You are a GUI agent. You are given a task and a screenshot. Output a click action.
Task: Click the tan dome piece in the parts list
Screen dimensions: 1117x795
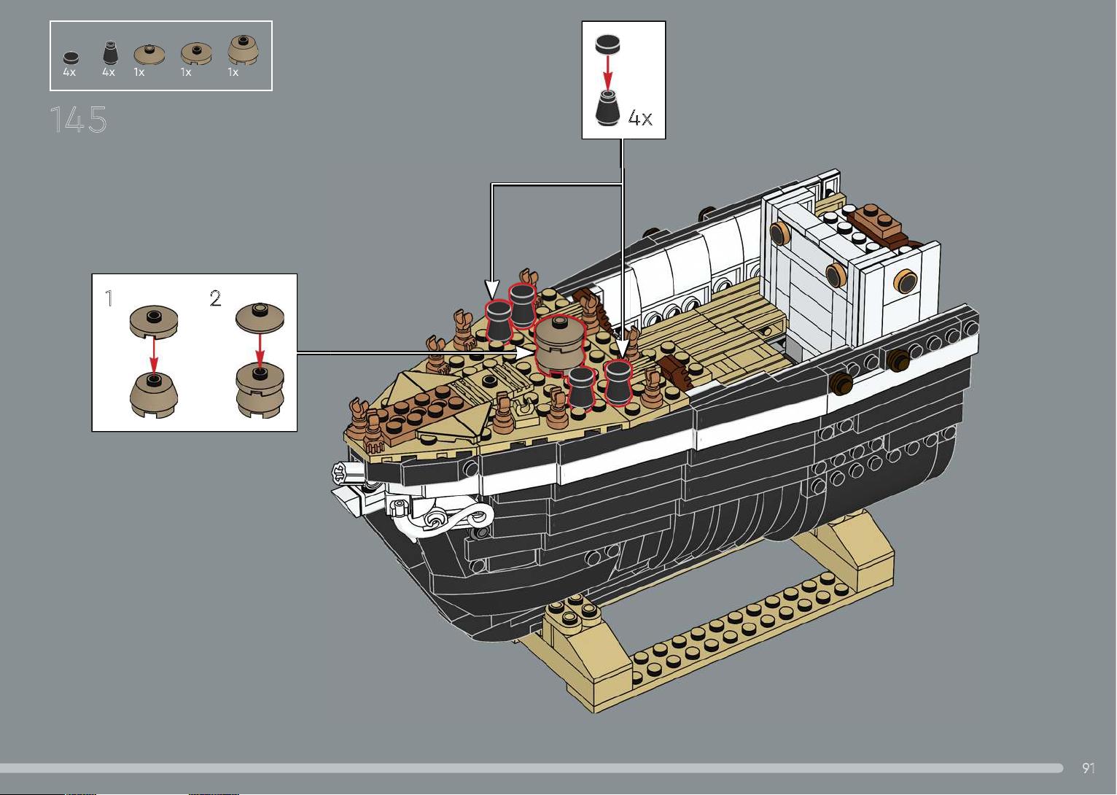pyautogui.click(x=243, y=49)
